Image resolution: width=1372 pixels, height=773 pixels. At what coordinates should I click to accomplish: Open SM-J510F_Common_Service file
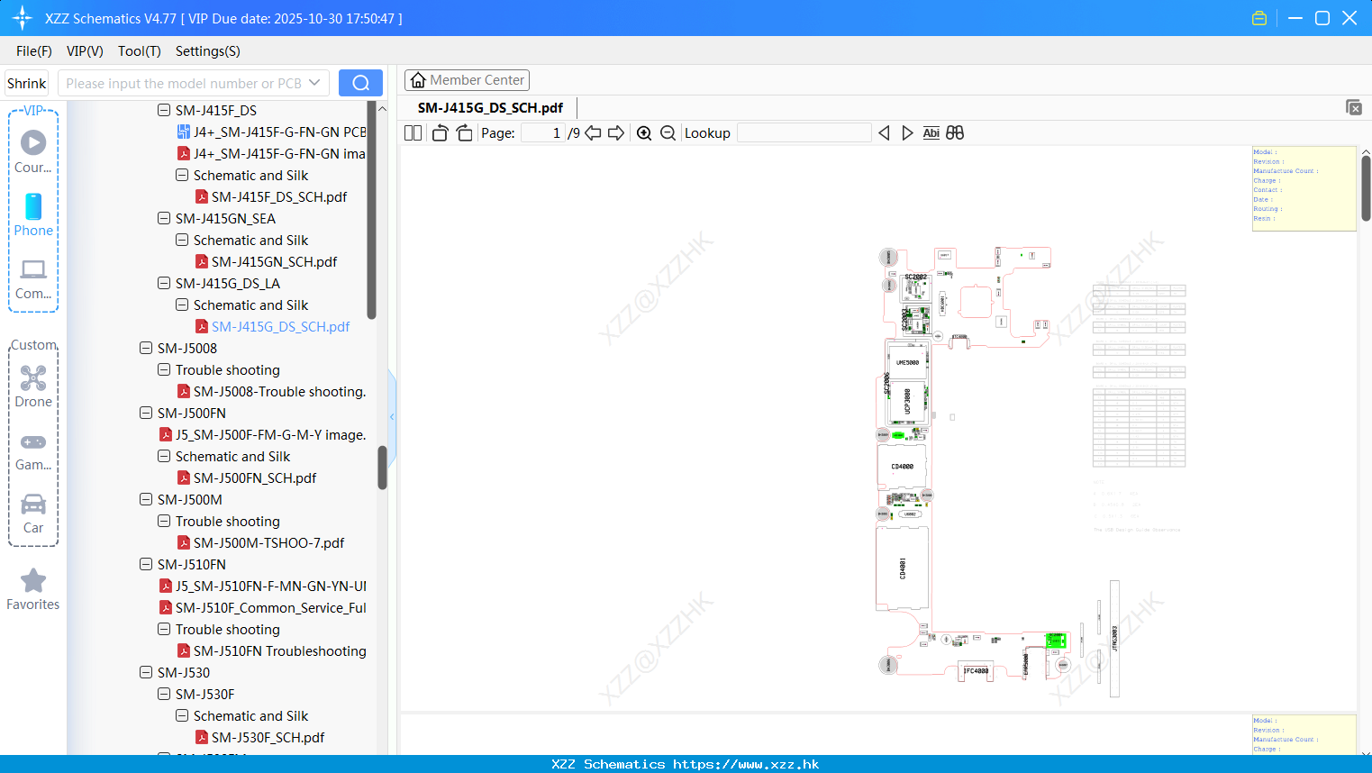click(262, 607)
